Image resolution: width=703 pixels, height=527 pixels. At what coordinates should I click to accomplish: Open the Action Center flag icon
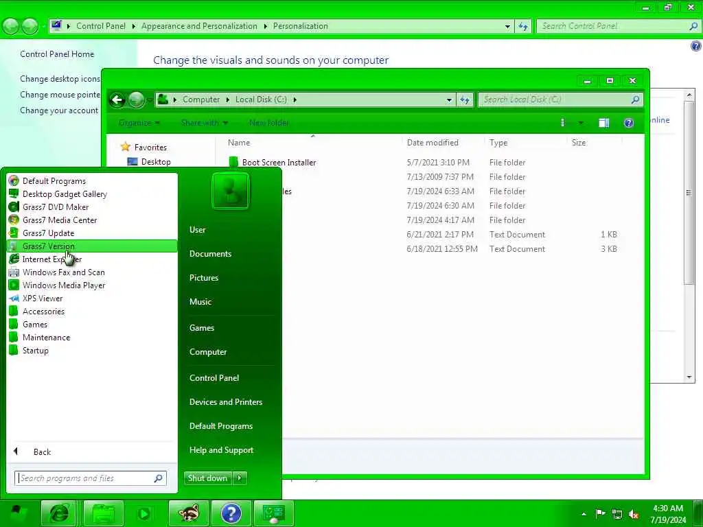[x=600, y=514]
